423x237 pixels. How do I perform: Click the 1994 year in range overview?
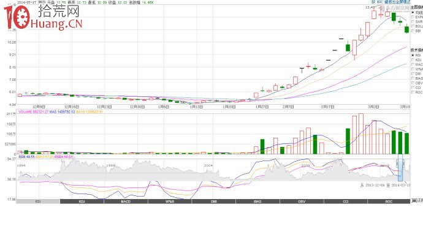pos(21,165)
